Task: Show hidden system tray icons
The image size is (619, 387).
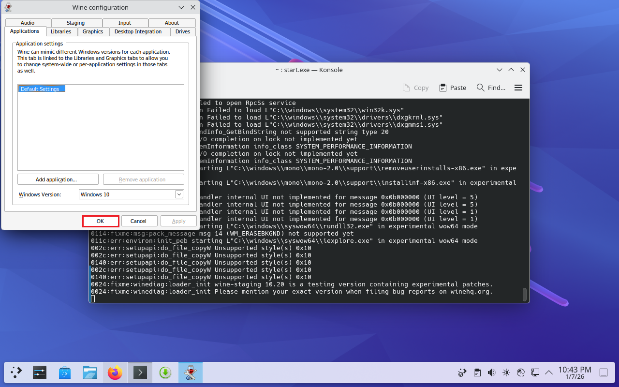Action: [549, 372]
